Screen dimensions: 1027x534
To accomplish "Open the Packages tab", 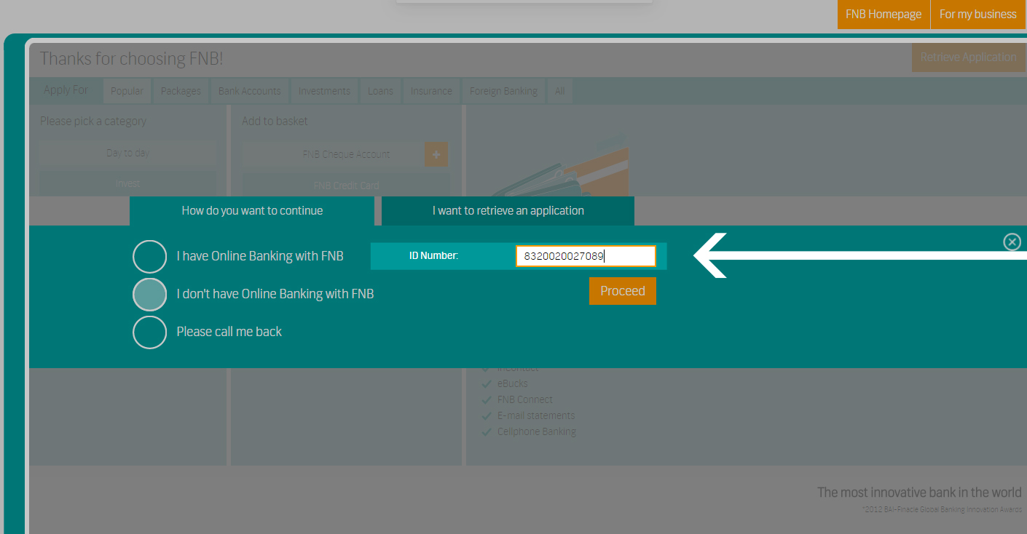I will (181, 91).
